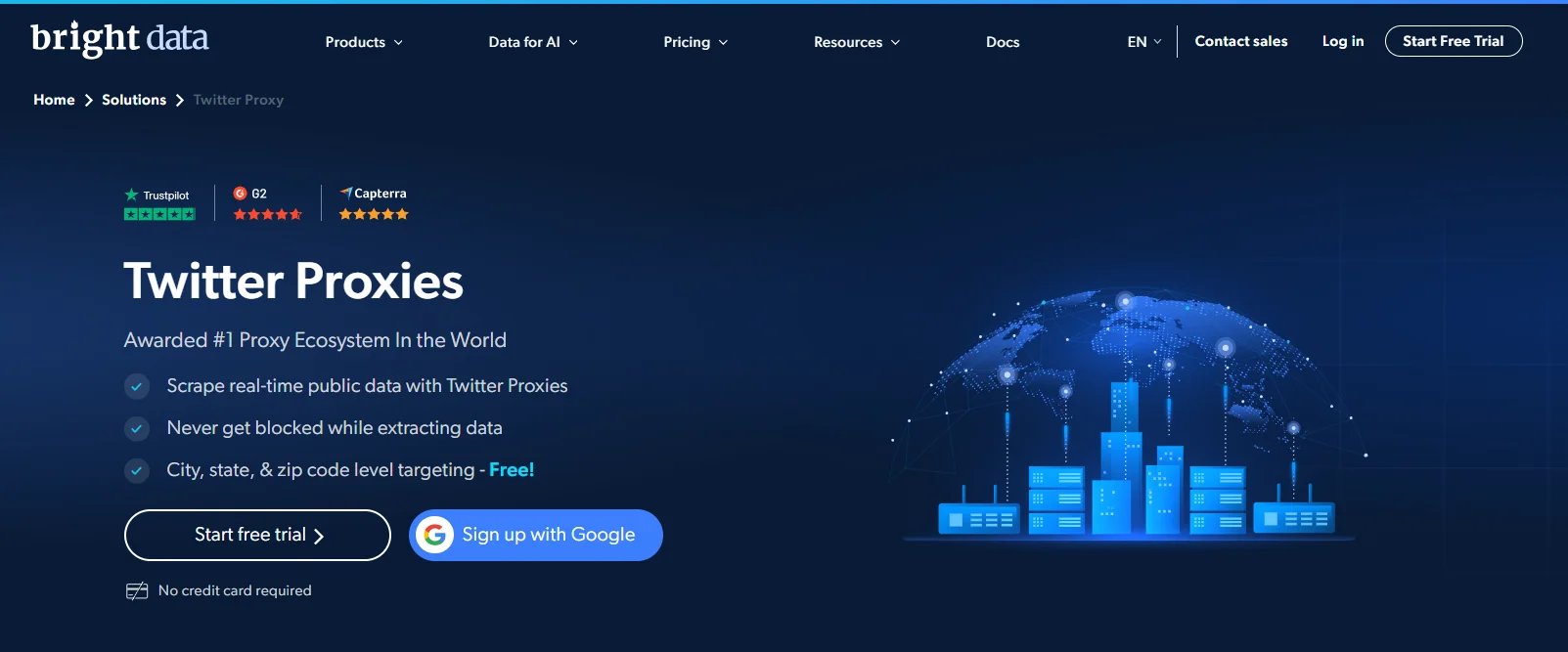Click the Contact sales link
Viewport: 1568px width, 652px height.
pos(1241,41)
